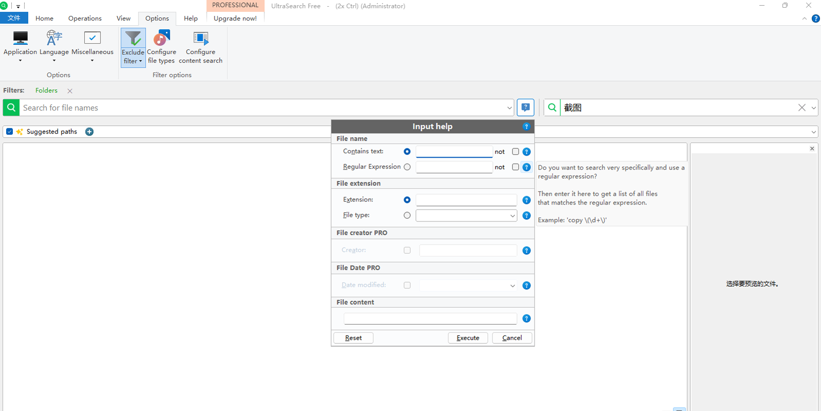
Task: Toggle the Input help chat icon
Action: 525,107
